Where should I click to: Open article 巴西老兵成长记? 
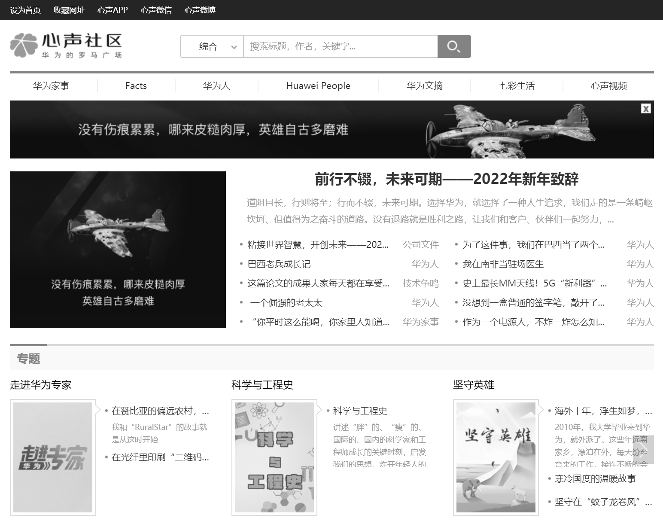[279, 264]
